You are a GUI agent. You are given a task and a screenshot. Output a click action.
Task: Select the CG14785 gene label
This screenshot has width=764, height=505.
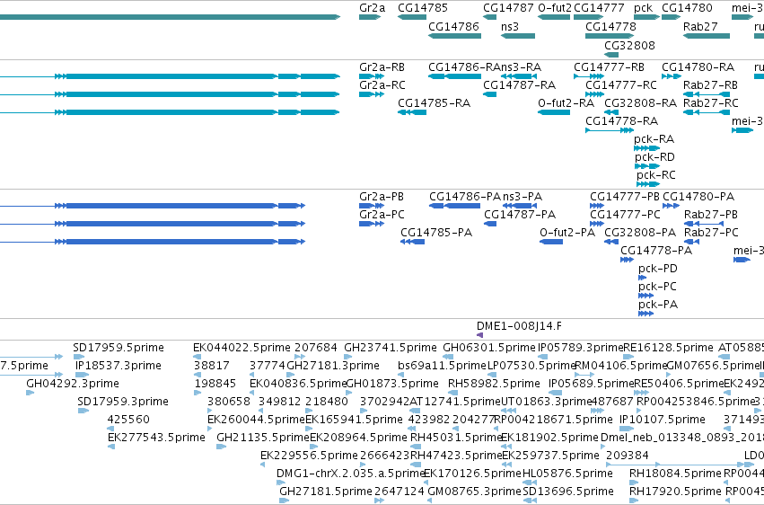[x=423, y=8]
